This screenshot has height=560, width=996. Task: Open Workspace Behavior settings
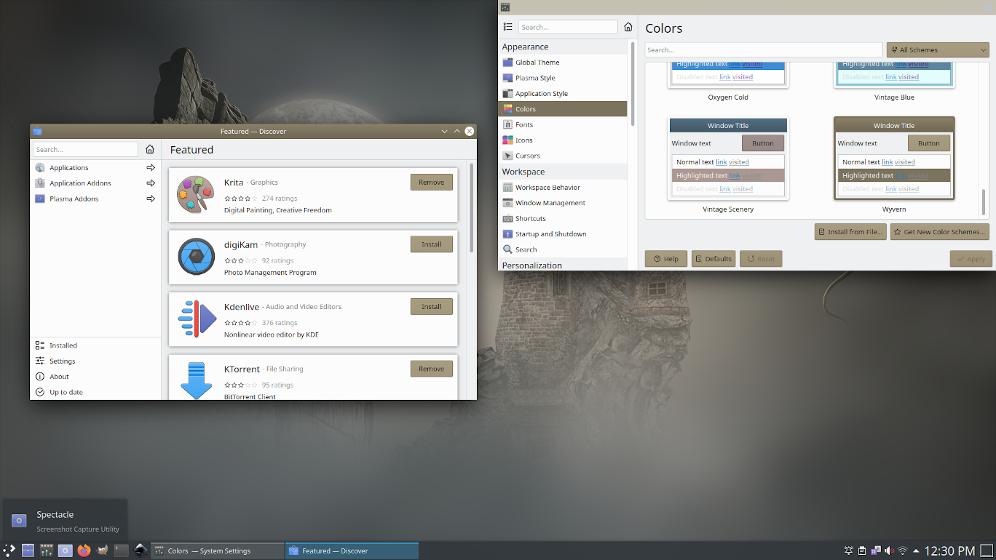(563, 188)
